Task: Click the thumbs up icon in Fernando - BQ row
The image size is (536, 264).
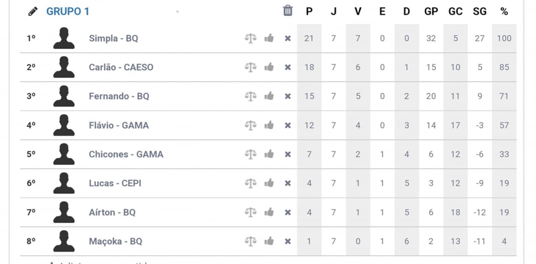Action: pos(269,96)
